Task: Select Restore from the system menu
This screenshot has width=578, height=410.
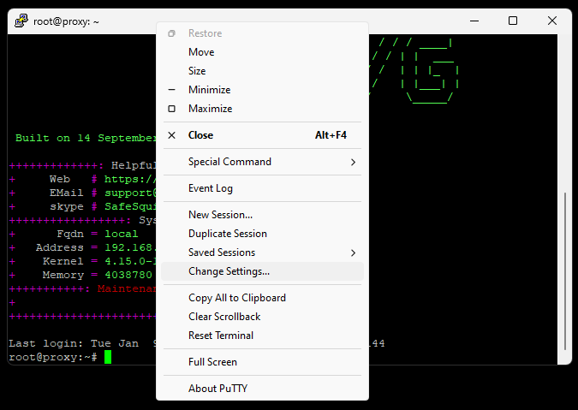Action: click(x=262, y=33)
